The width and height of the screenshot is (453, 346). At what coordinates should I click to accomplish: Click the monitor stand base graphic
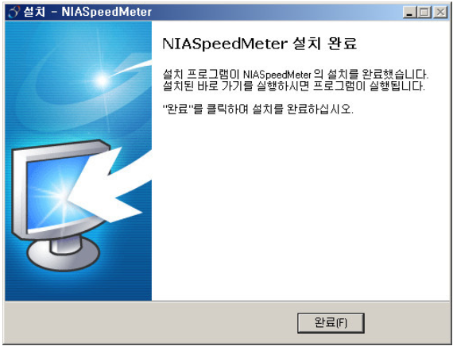64,254
